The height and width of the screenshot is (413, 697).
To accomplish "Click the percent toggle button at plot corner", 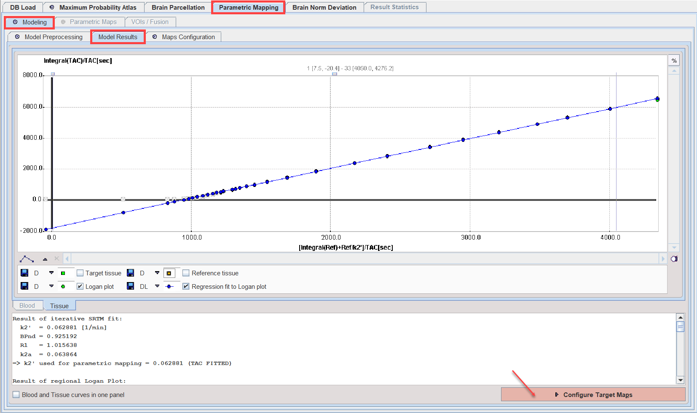I will 674,61.
